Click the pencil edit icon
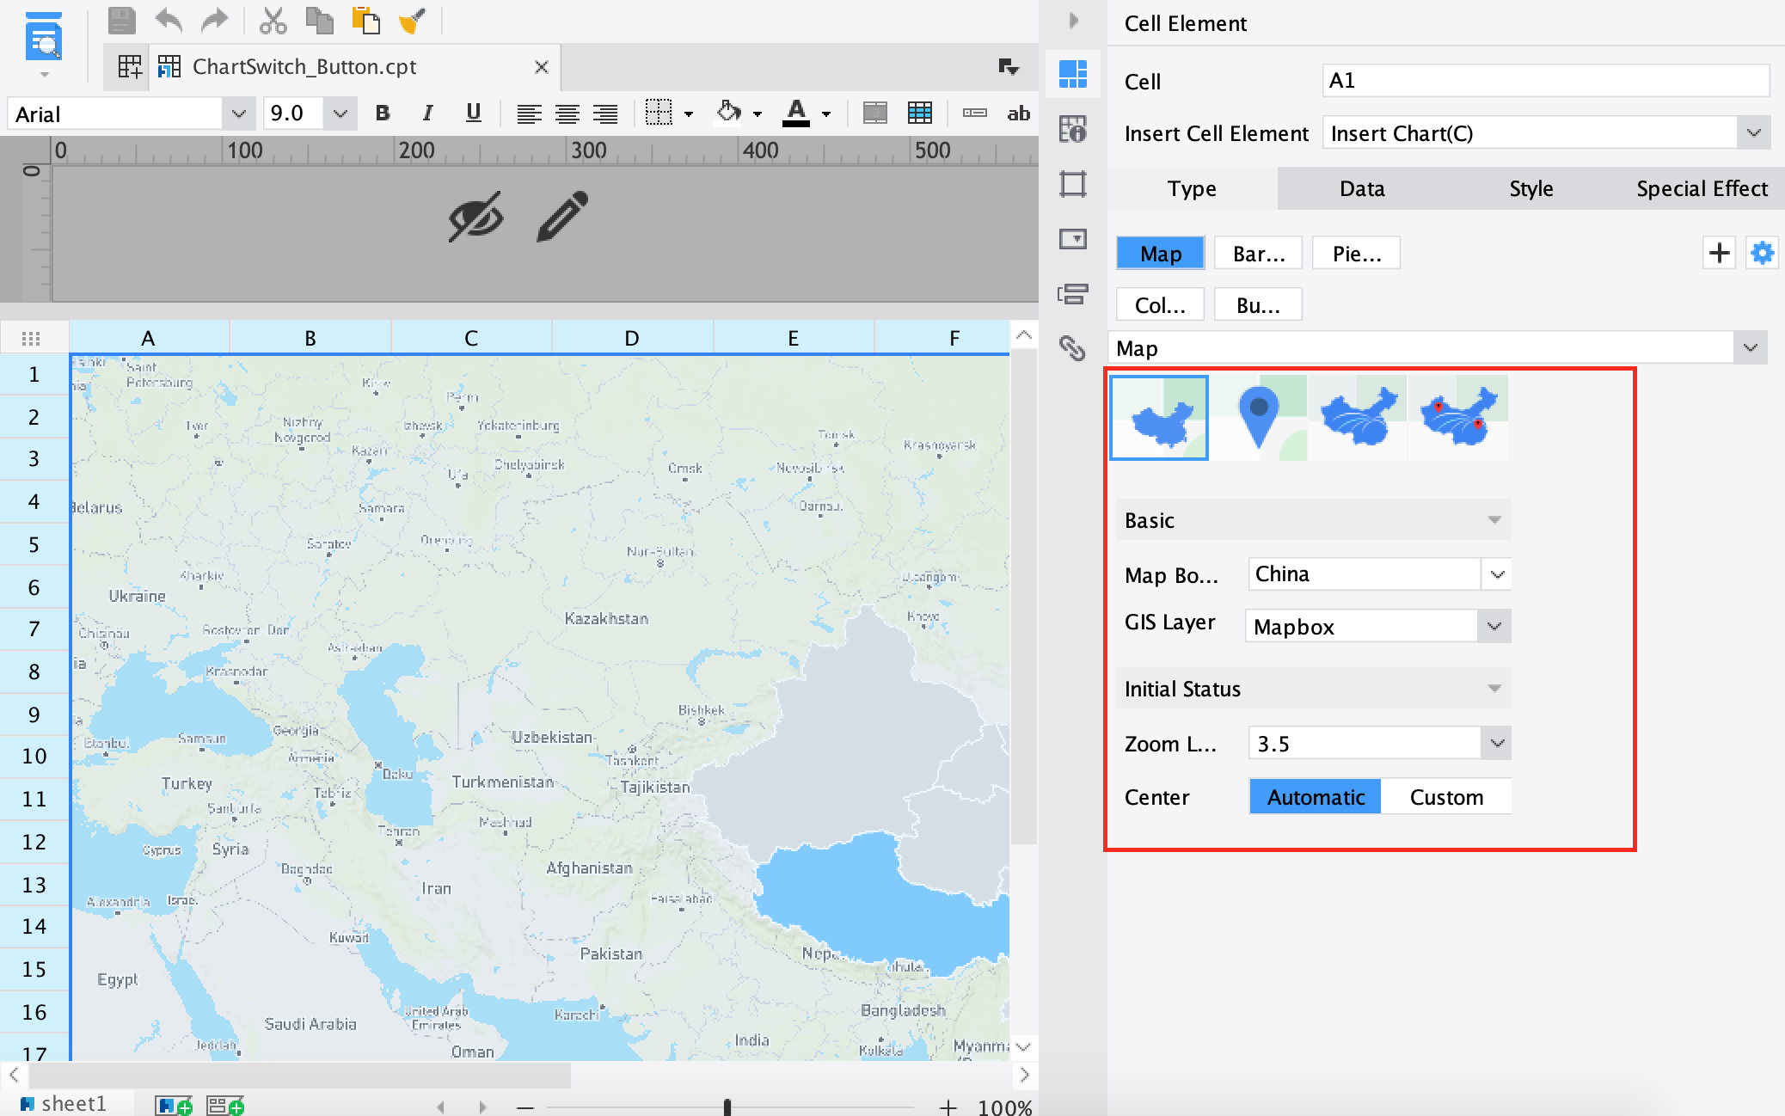 point(562,216)
